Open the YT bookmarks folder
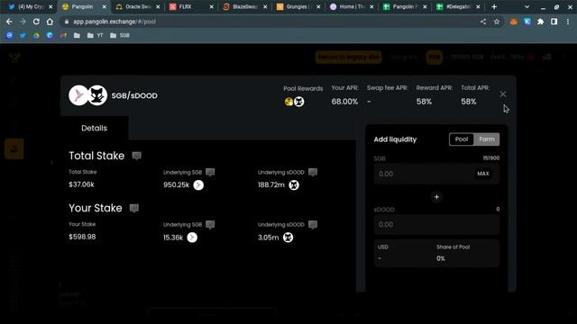577x324 pixels. click(95, 35)
